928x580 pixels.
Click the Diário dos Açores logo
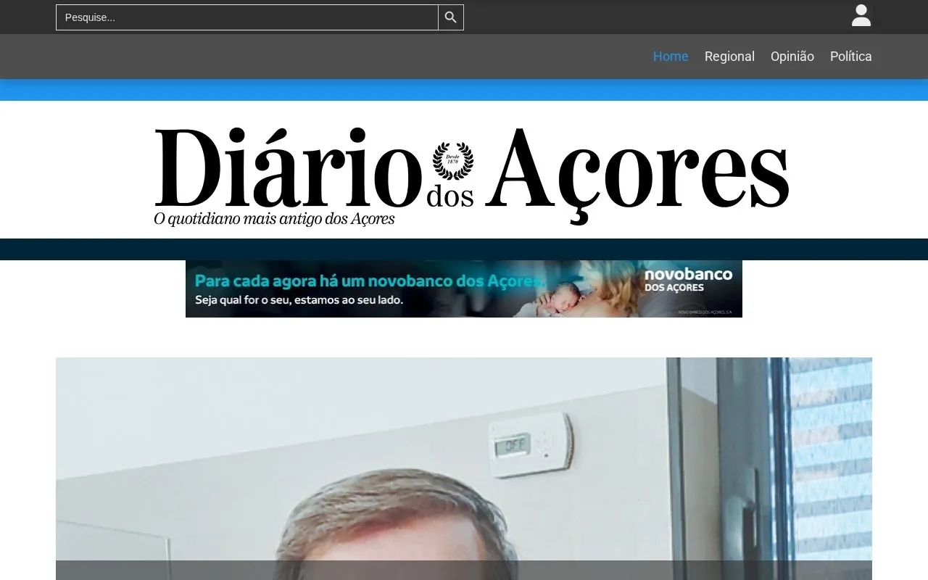click(x=471, y=175)
